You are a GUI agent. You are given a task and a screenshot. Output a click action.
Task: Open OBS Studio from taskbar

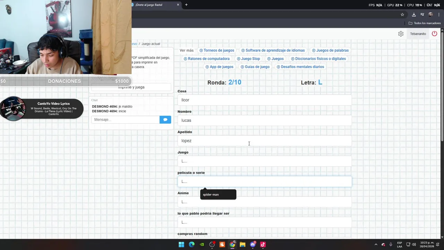(x=212, y=244)
